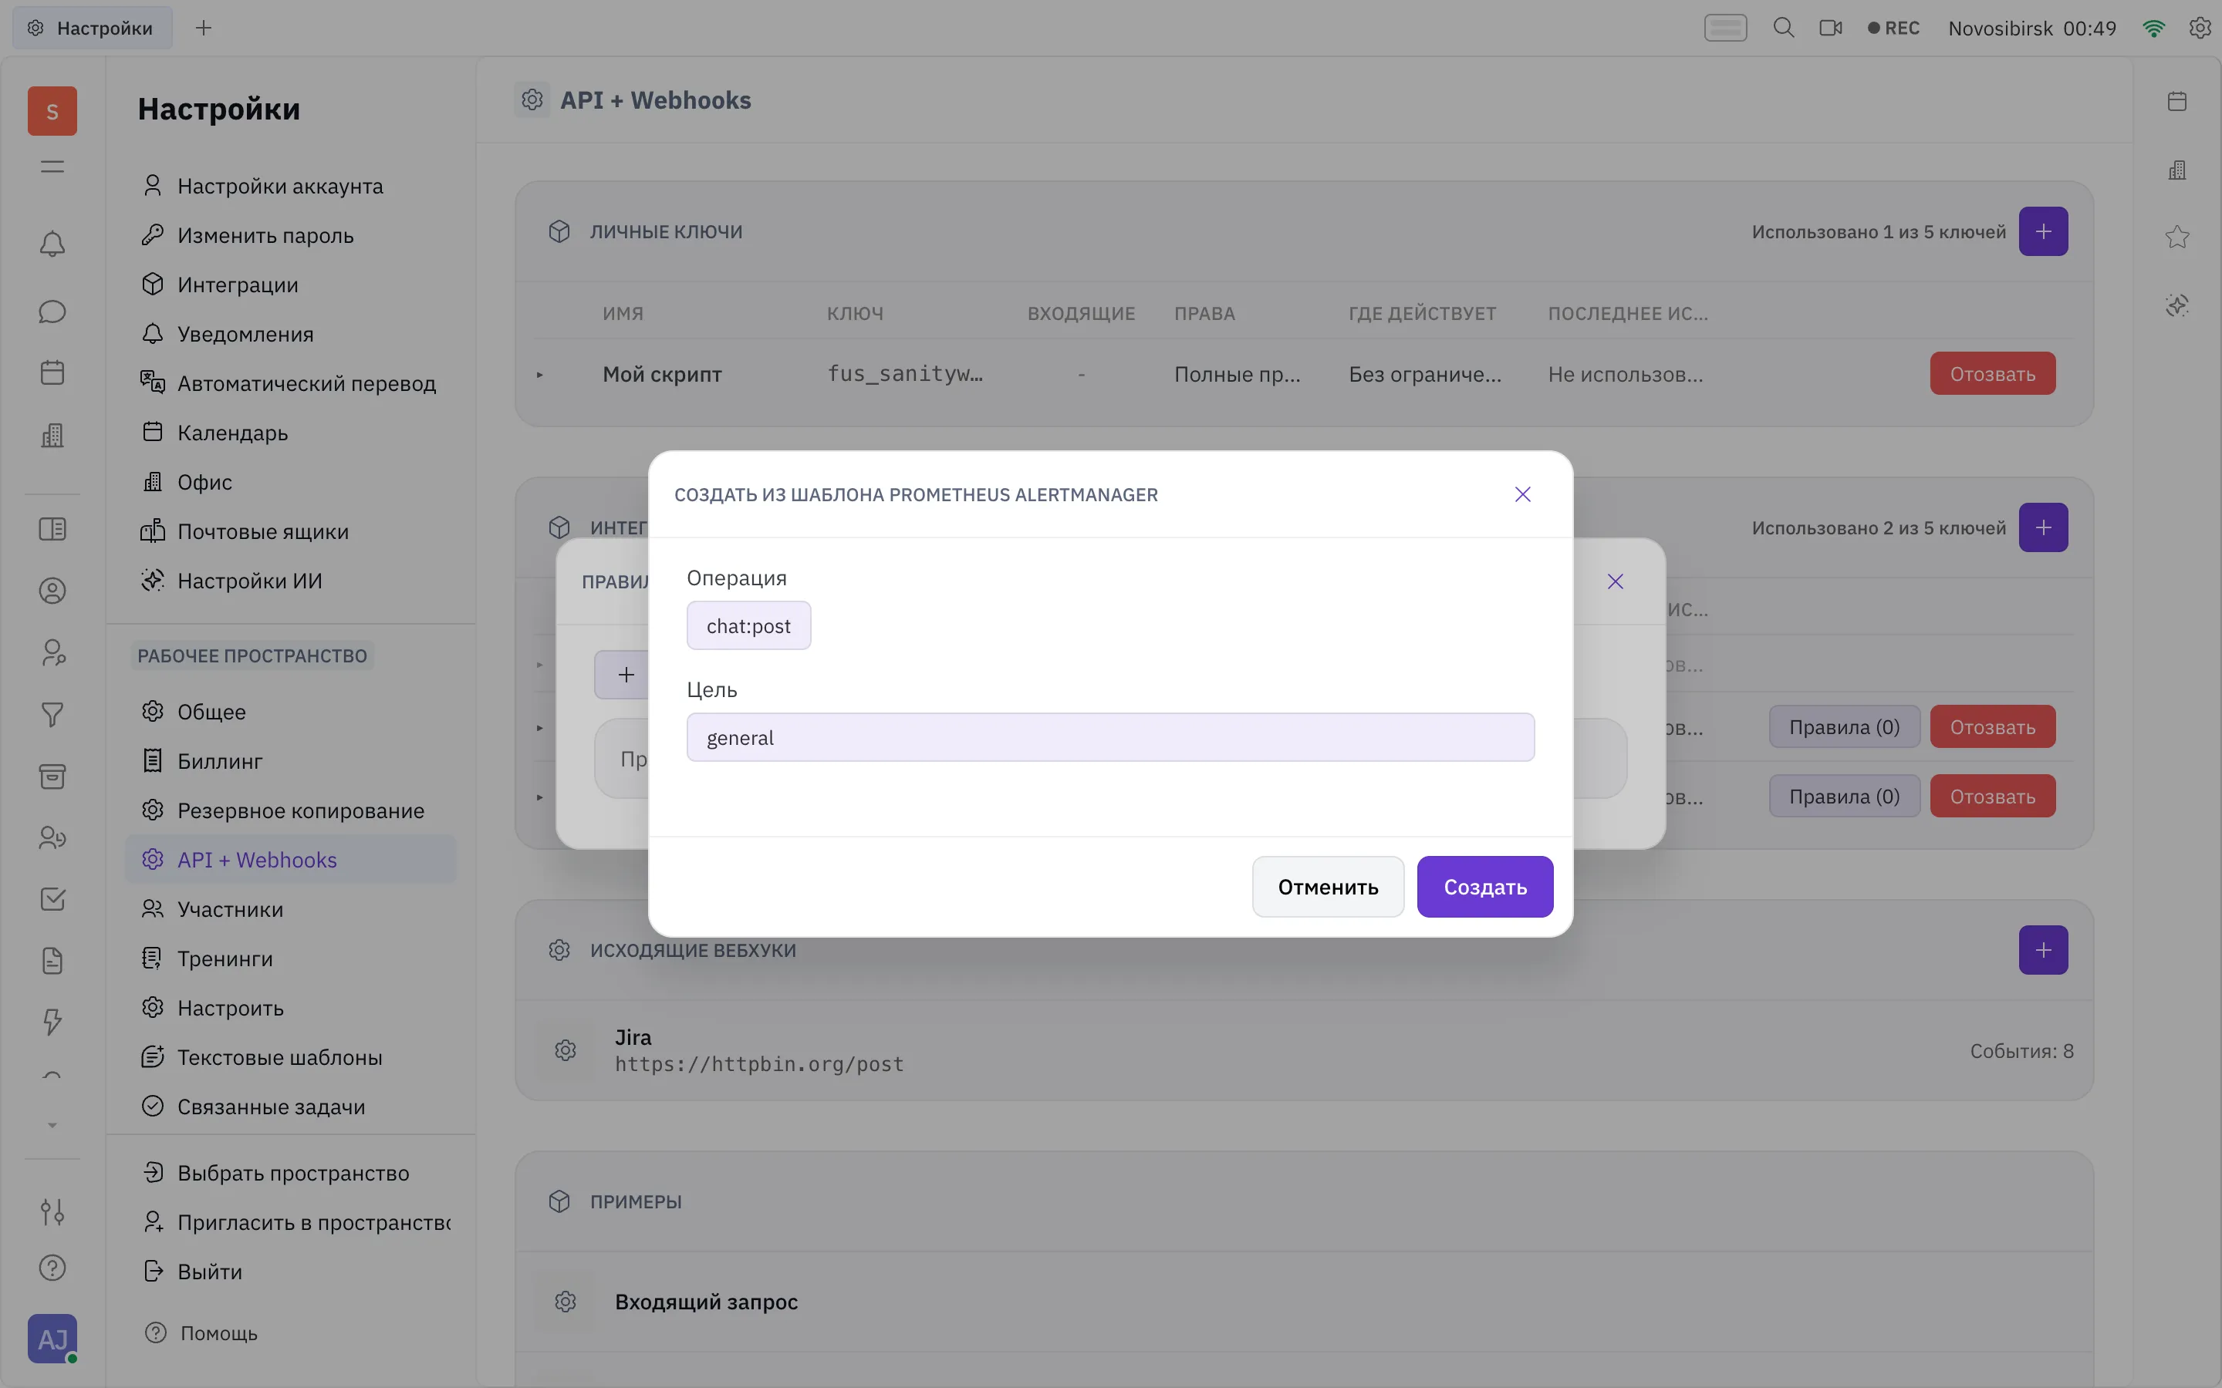Open Текстовые шаблоны settings
This screenshot has height=1388, width=2222.
tap(290, 1057)
